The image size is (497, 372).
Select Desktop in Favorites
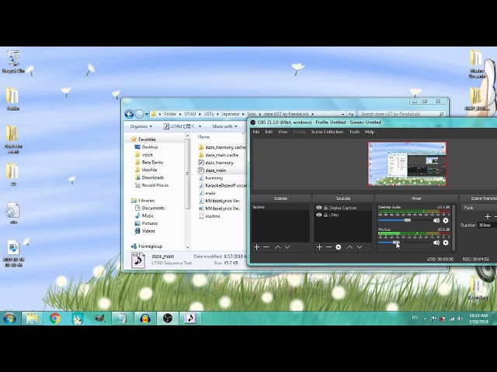point(150,147)
